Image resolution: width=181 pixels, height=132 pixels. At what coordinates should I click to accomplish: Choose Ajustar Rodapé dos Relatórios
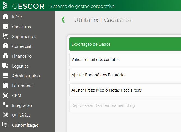click(125, 75)
